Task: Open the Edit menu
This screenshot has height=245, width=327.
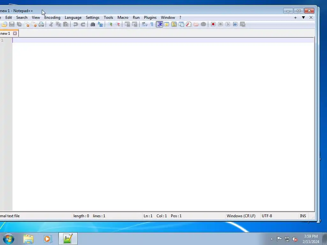Action: 9,18
